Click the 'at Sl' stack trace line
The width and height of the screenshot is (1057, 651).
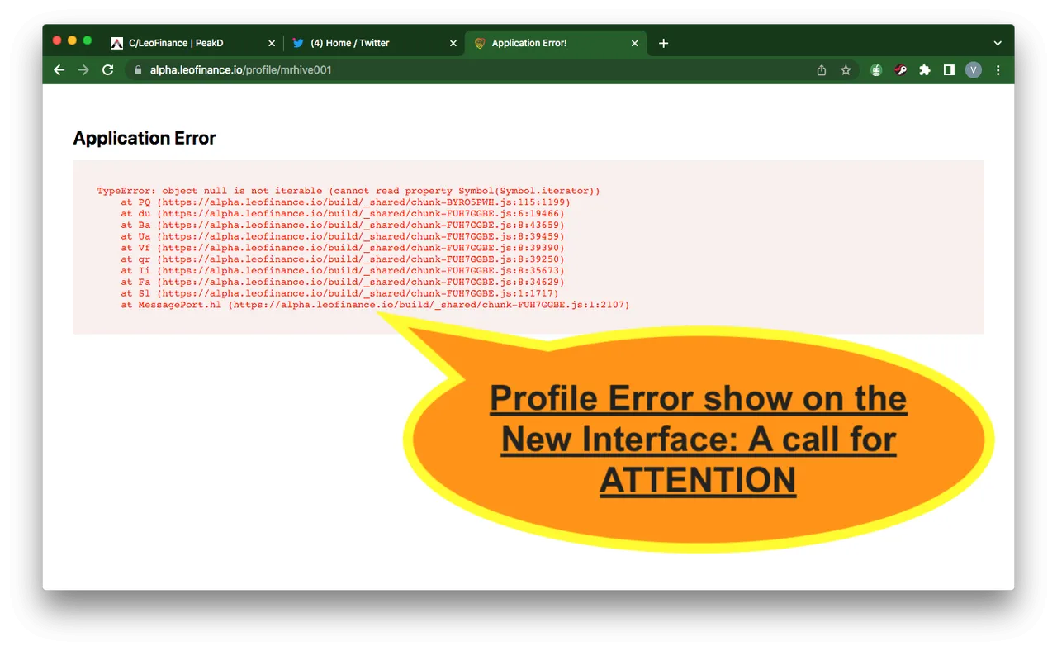(339, 293)
